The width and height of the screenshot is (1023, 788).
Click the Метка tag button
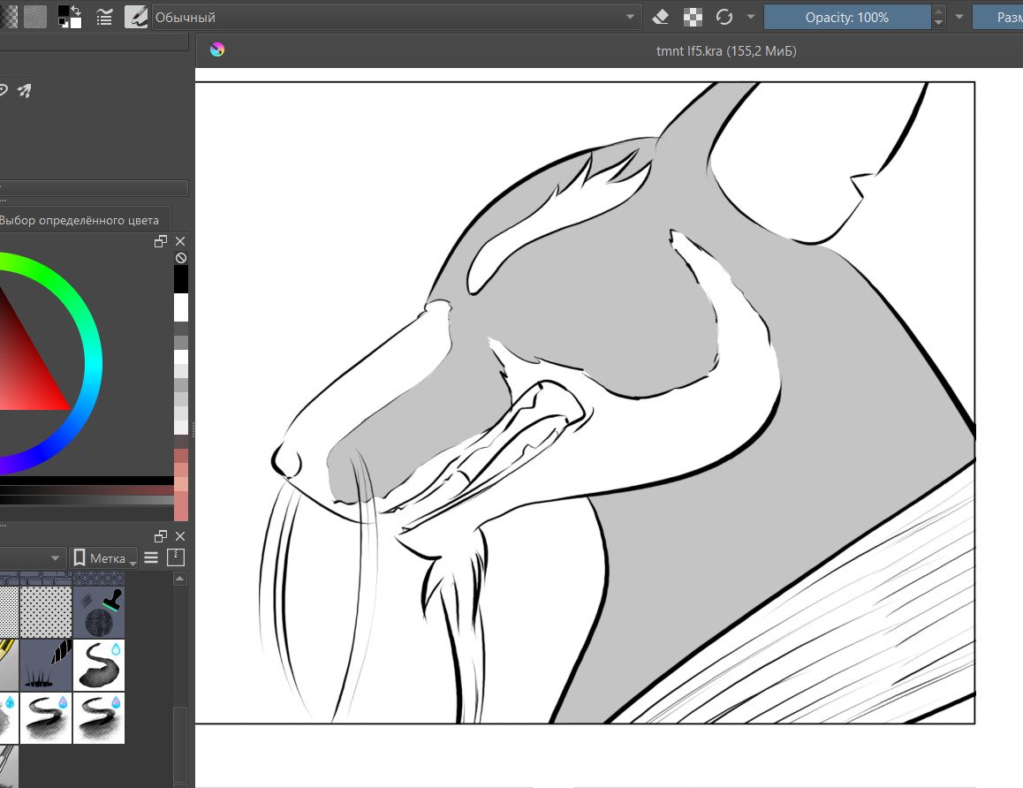click(103, 557)
